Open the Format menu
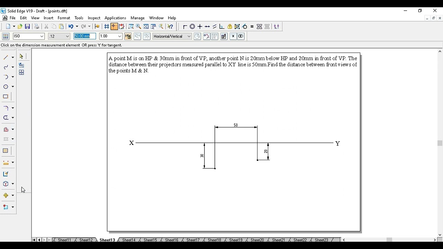The width and height of the screenshot is (443, 249). pyautogui.click(x=64, y=18)
